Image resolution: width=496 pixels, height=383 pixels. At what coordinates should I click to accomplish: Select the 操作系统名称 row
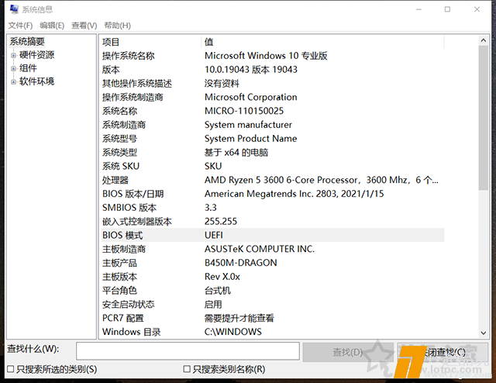pos(272,56)
